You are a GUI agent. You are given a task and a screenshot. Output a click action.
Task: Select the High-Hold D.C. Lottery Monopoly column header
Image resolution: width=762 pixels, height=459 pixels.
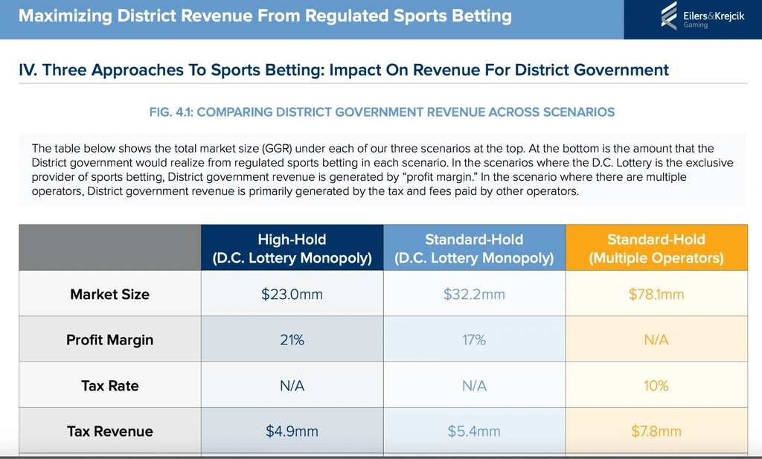tap(292, 248)
